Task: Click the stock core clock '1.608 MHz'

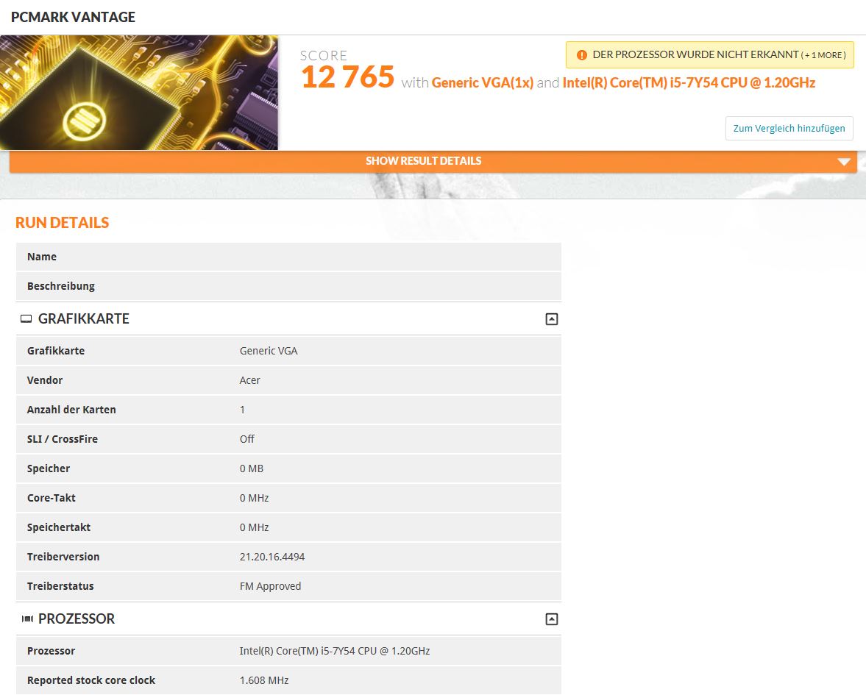Action: [264, 680]
